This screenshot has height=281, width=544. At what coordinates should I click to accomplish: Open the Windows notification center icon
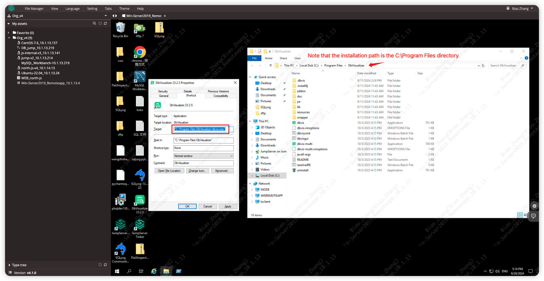[x=531, y=271]
